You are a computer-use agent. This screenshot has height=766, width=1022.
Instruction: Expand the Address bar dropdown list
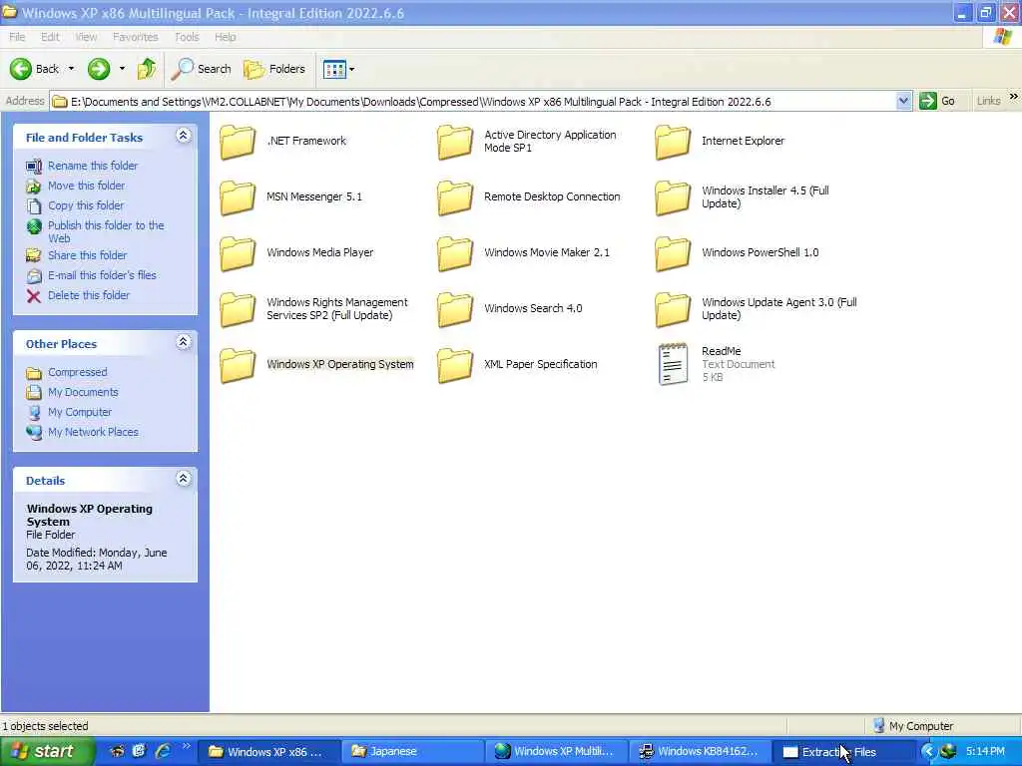903,102
